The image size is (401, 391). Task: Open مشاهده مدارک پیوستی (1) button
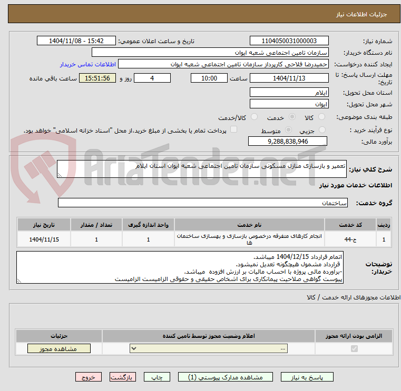pyautogui.click(x=226, y=377)
